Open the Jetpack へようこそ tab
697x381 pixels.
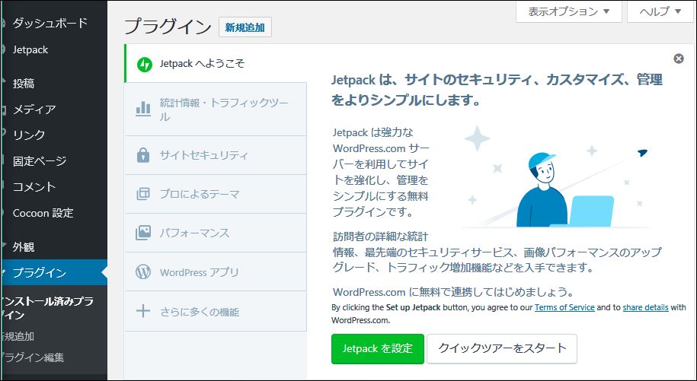click(x=216, y=63)
